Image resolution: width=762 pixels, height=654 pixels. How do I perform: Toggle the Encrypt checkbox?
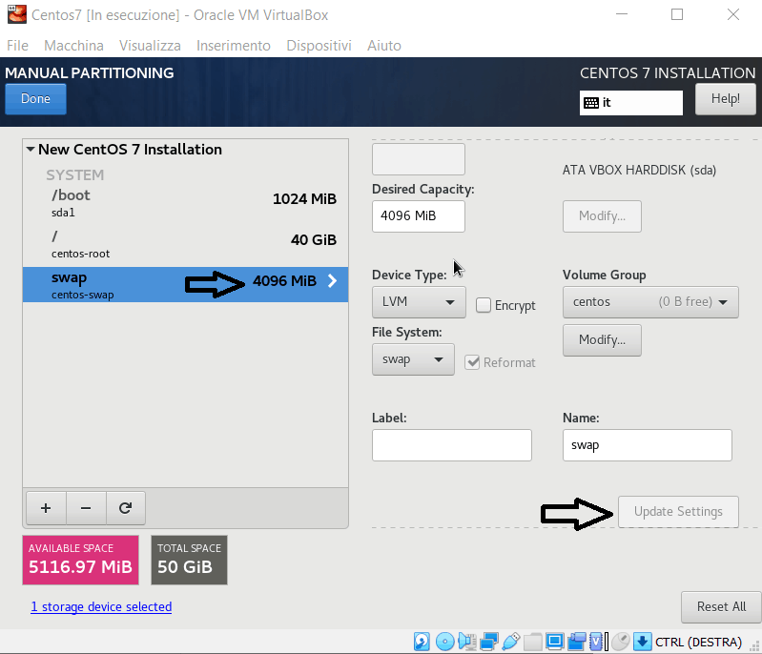coord(484,305)
